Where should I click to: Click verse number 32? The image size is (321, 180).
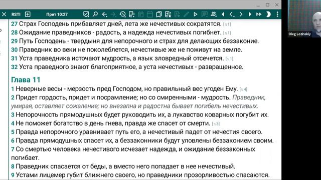14,67
